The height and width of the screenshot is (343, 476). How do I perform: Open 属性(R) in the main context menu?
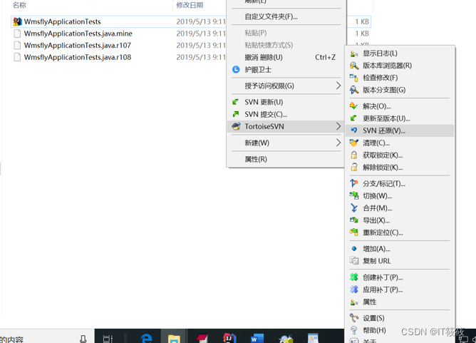click(285, 159)
